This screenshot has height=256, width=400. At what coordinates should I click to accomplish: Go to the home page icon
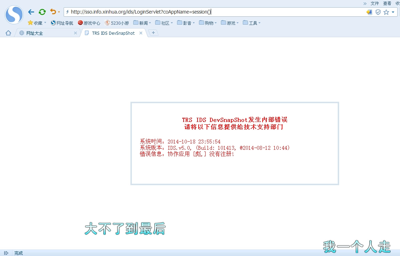coord(8,33)
